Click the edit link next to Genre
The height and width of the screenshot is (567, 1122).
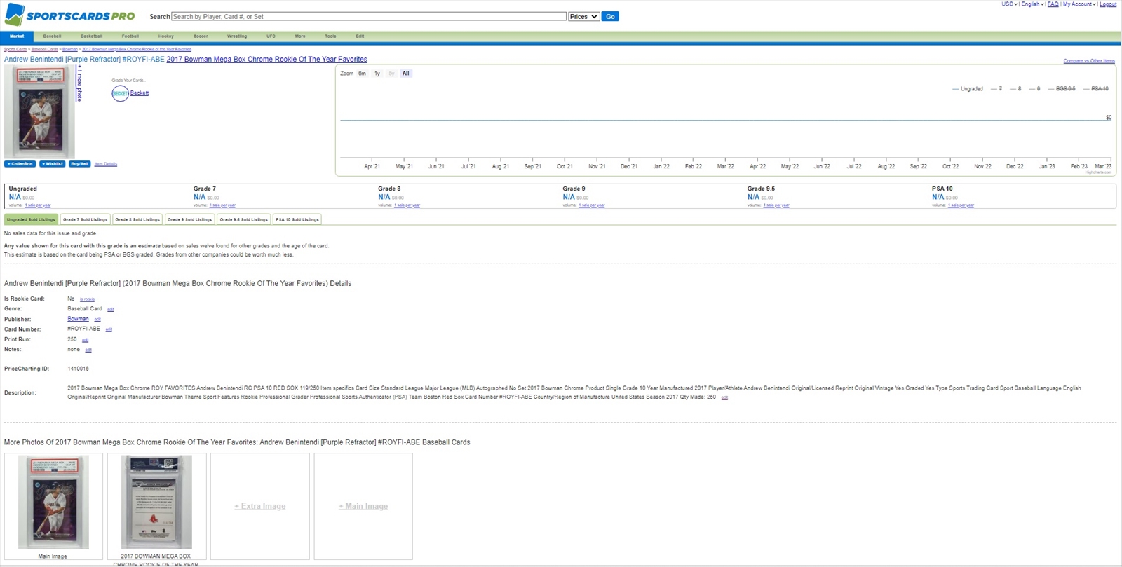pos(110,309)
